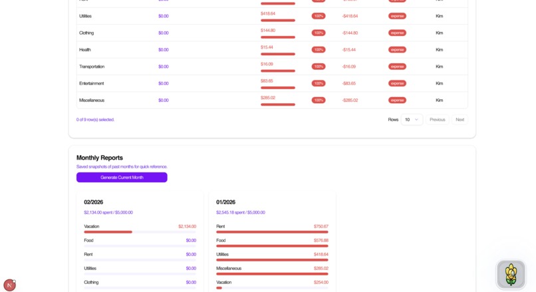Click the $0.00 budget in Health row
Viewport: 536px width, 292px height.
[x=164, y=50]
